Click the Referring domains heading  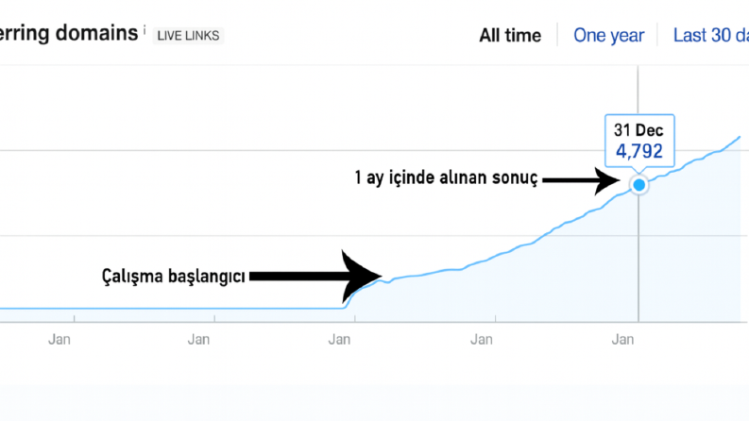(x=69, y=33)
